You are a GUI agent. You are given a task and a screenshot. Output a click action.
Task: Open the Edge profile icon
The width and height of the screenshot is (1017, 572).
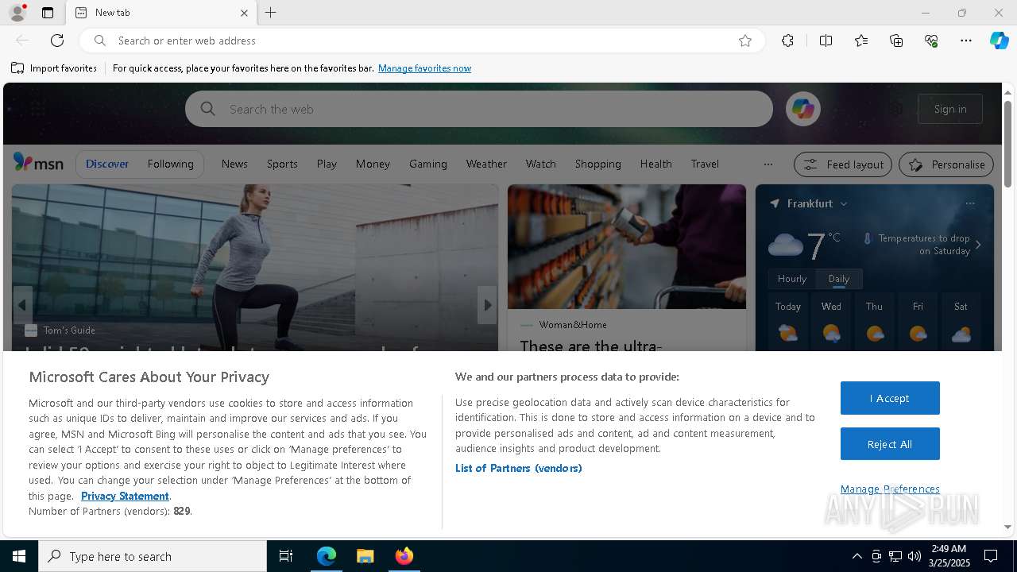(x=17, y=13)
